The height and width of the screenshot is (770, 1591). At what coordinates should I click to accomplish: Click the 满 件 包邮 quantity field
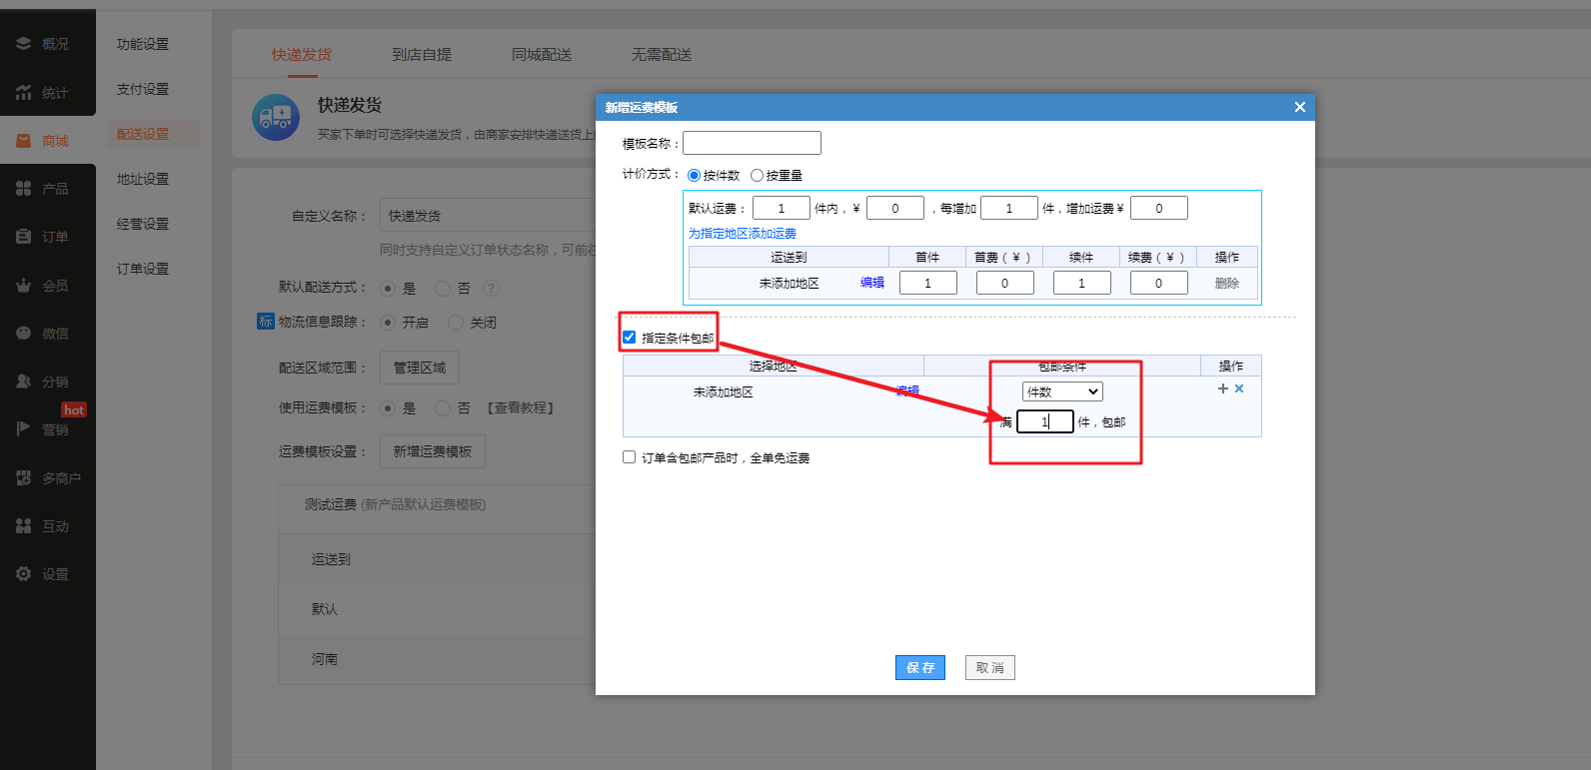pos(1045,421)
